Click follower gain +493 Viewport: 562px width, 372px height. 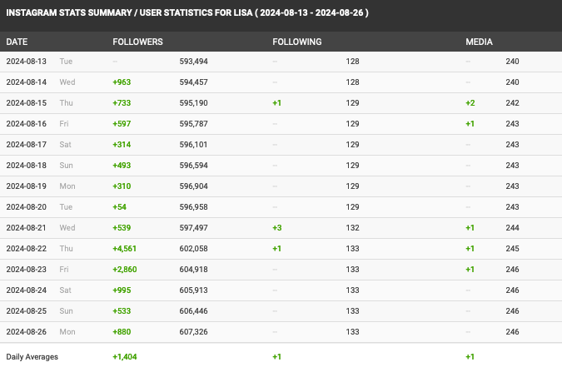coord(122,166)
